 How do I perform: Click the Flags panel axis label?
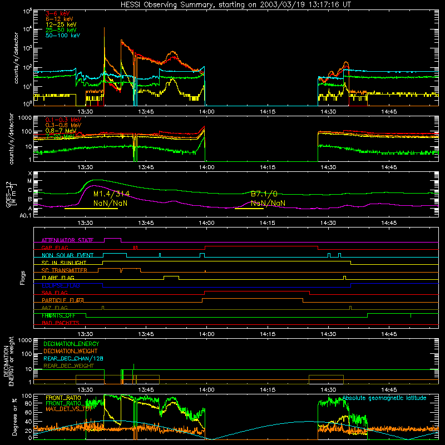point(23,278)
